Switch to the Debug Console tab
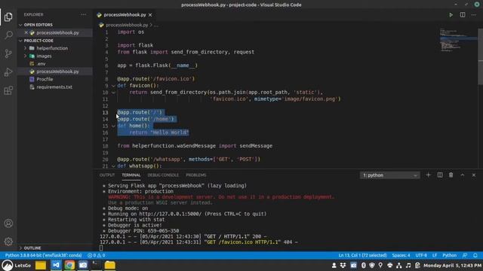483x271 pixels. tap(163, 175)
